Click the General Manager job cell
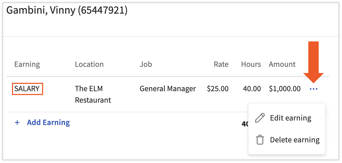 (168, 89)
